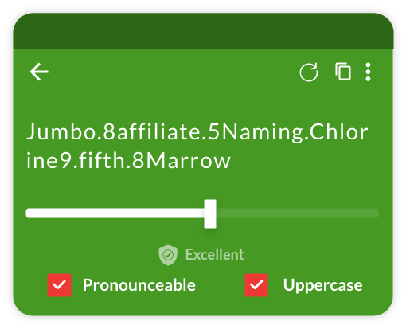Click the far right end of the slider track

[x=376, y=213]
